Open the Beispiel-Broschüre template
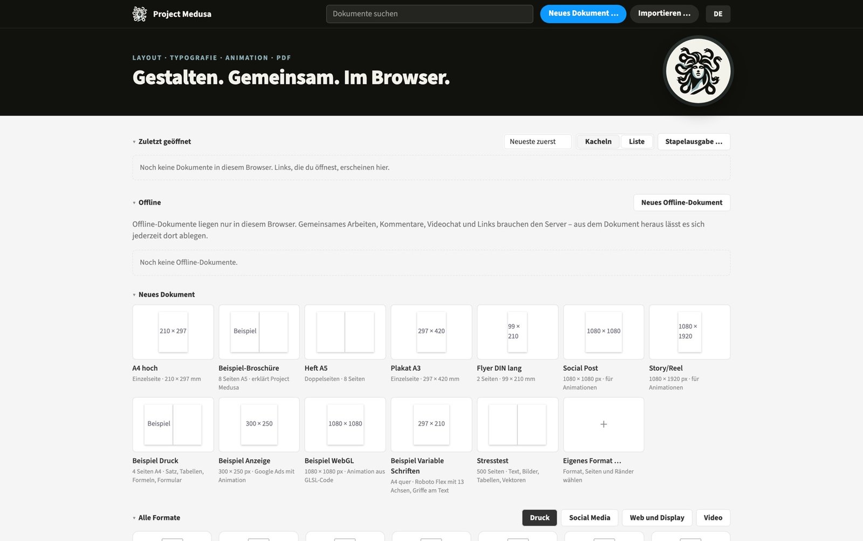This screenshot has height=541, width=863. [259, 332]
